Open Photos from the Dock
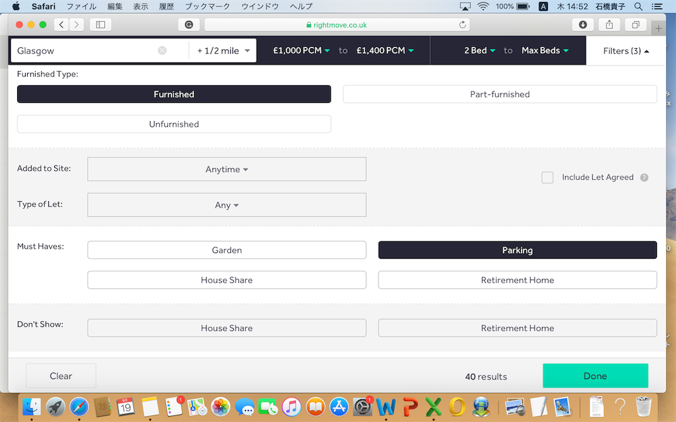 click(220, 406)
